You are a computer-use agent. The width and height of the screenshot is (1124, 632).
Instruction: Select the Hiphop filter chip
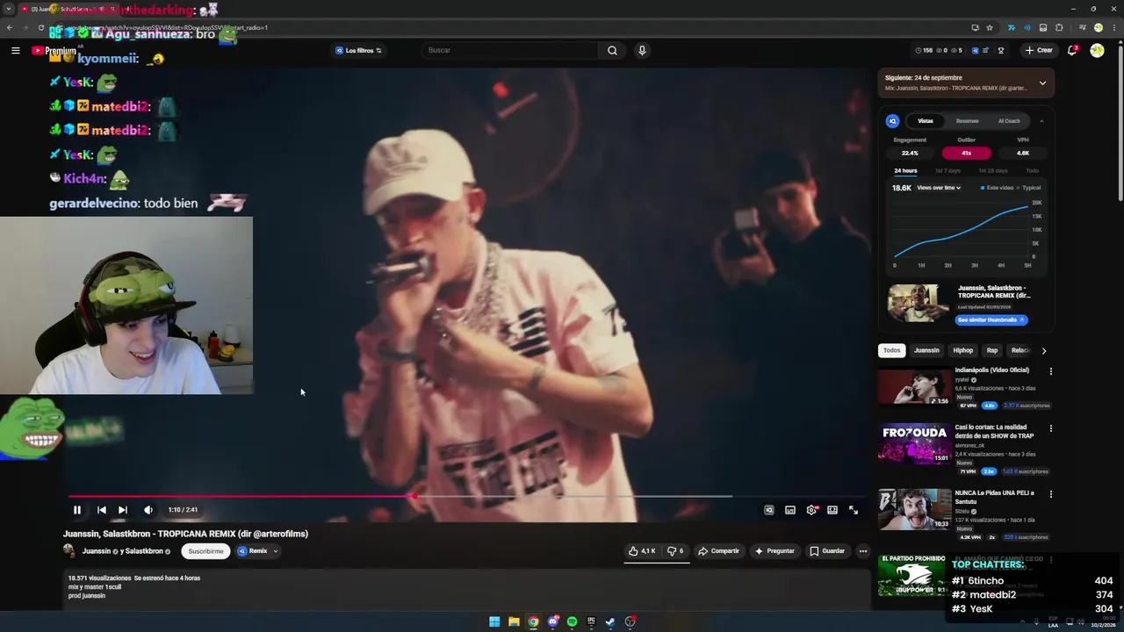[x=963, y=350]
